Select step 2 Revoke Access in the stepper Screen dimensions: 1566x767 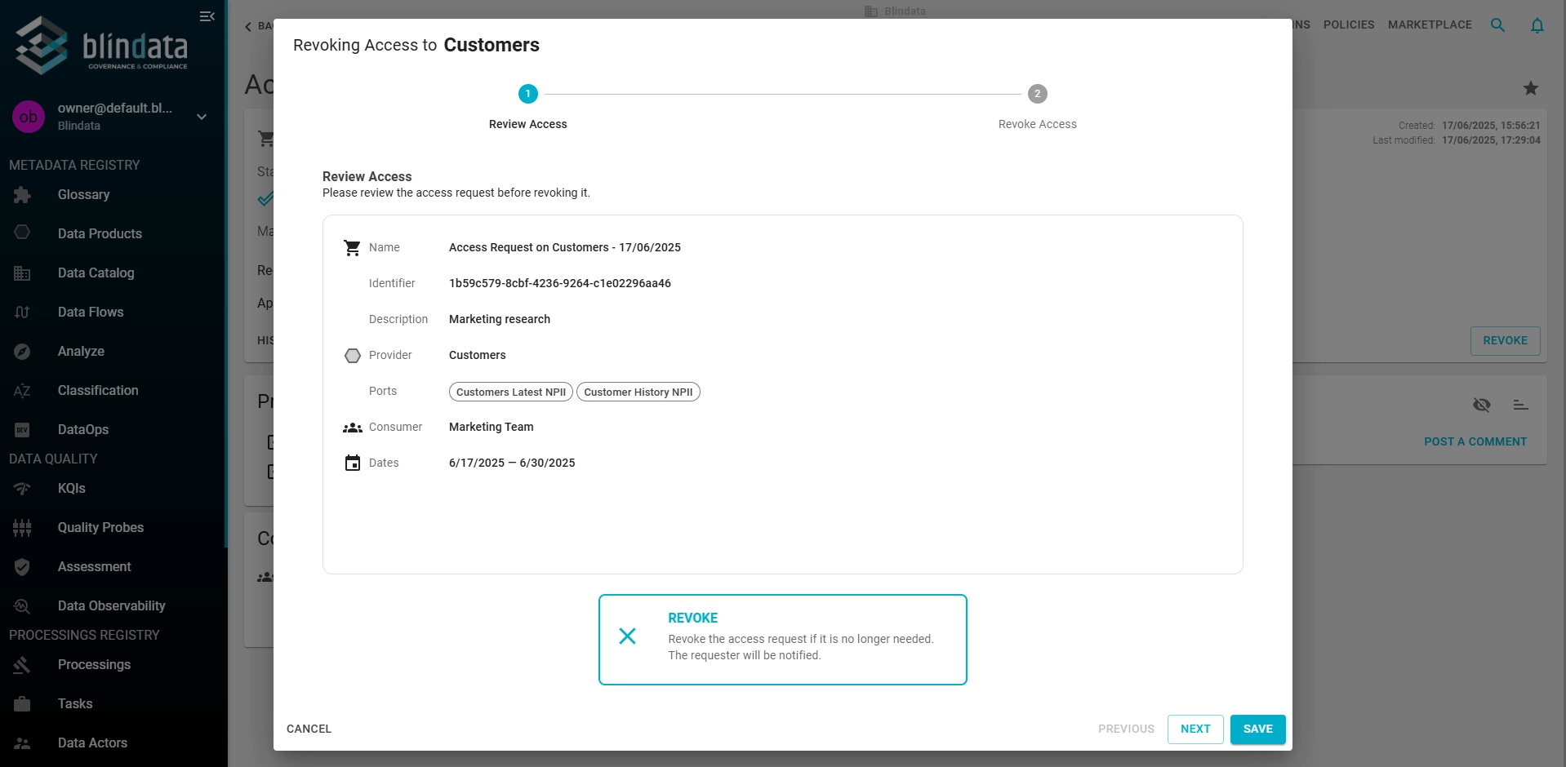pos(1037,107)
